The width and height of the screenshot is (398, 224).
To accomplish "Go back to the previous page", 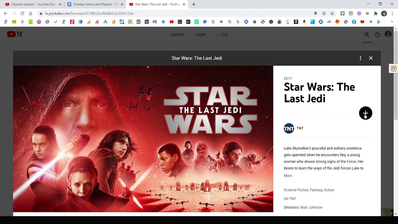I will tap(6, 13).
